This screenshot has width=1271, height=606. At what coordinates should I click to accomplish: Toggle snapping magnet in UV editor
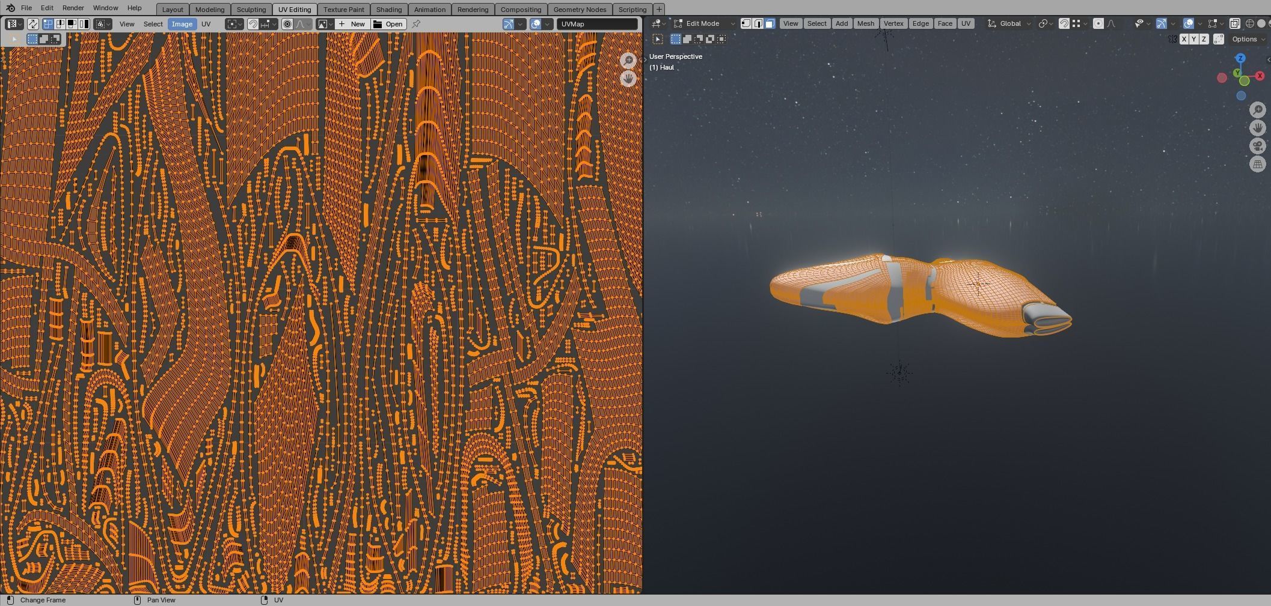pos(253,24)
